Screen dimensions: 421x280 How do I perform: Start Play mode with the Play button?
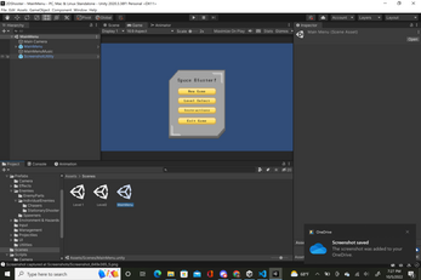(194, 18)
